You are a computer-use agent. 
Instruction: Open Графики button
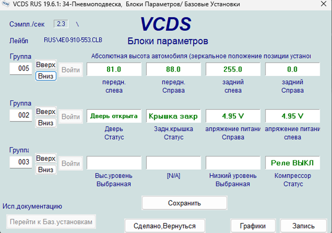click(253, 226)
